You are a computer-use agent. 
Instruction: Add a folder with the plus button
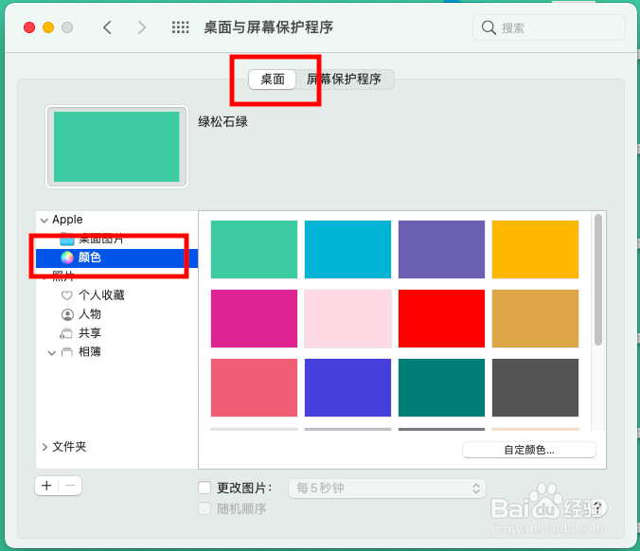coord(46,486)
